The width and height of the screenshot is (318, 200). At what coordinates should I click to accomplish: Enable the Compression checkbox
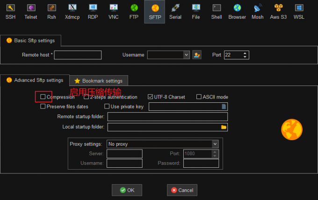tap(43, 97)
